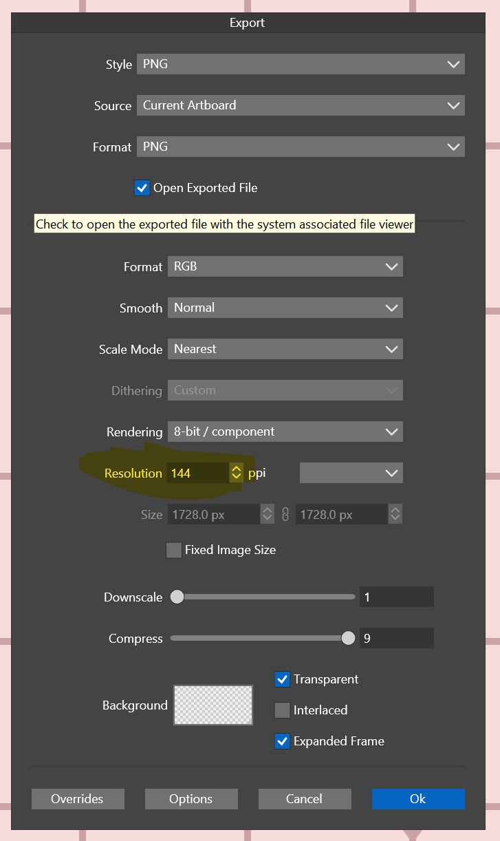Disable the Transparent checkbox
Image resolution: width=500 pixels, height=841 pixels.
click(282, 679)
